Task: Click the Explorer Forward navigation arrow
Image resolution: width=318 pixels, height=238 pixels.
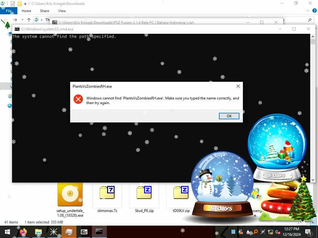Action: pos(15,20)
